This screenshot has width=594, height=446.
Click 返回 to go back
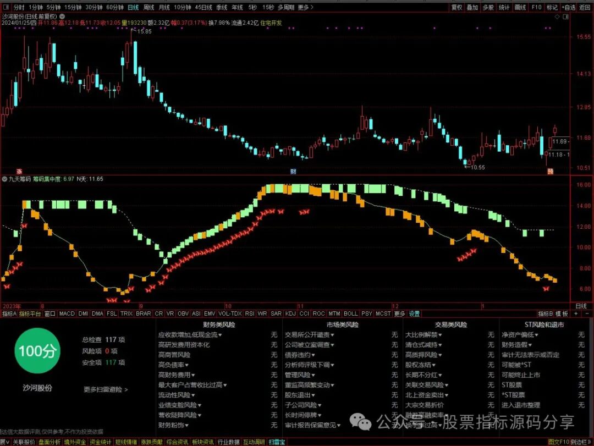[x=585, y=7]
